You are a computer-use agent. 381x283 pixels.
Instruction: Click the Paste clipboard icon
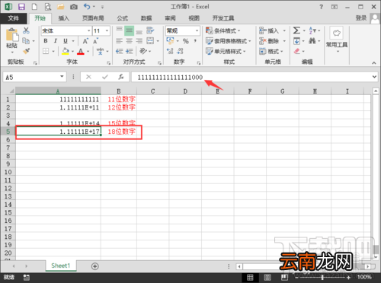pyautogui.click(x=12, y=35)
